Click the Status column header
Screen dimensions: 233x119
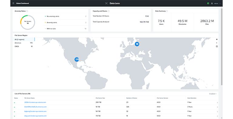click(16, 98)
